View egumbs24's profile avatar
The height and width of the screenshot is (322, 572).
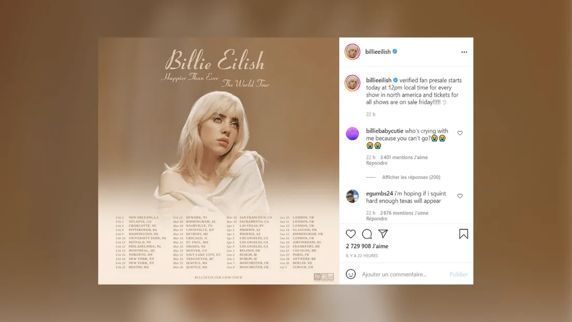(353, 197)
